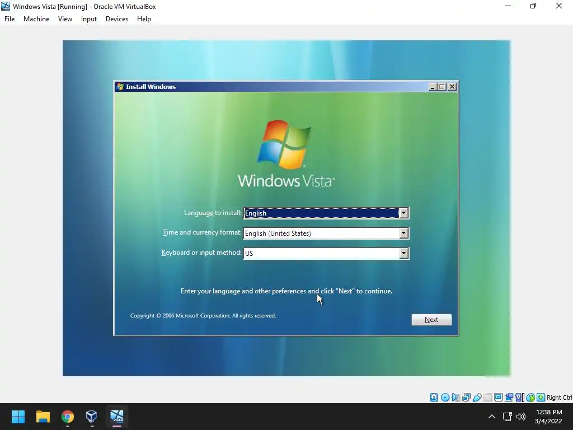This screenshot has width=573, height=430.
Task: Open the Machine menu
Action: [x=36, y=19]
